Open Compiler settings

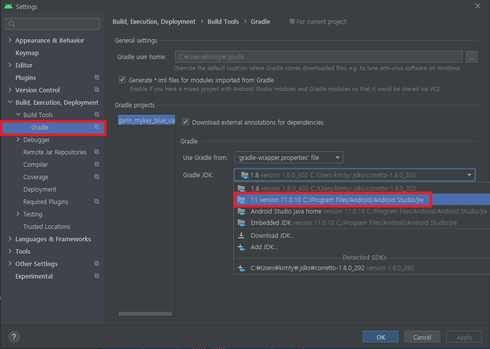pyautogui.click(x=36, y=165)
